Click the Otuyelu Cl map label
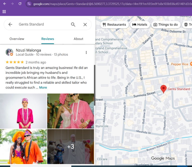This screenshot has height=167, width=192. point(164,123)
